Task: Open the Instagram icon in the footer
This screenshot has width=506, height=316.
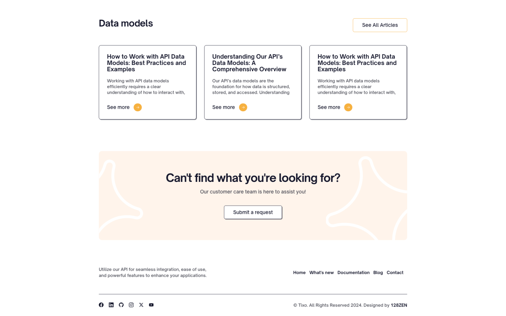Action: (131, 305)
